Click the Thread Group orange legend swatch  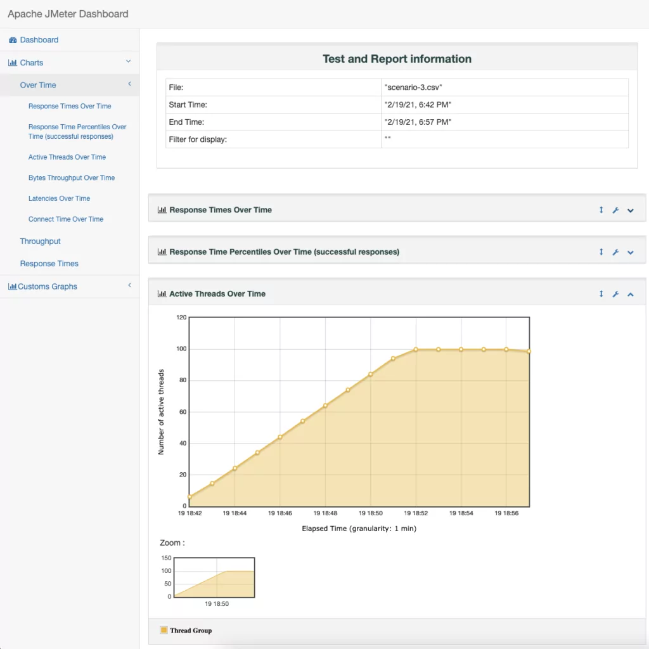[x=164, y=630]
